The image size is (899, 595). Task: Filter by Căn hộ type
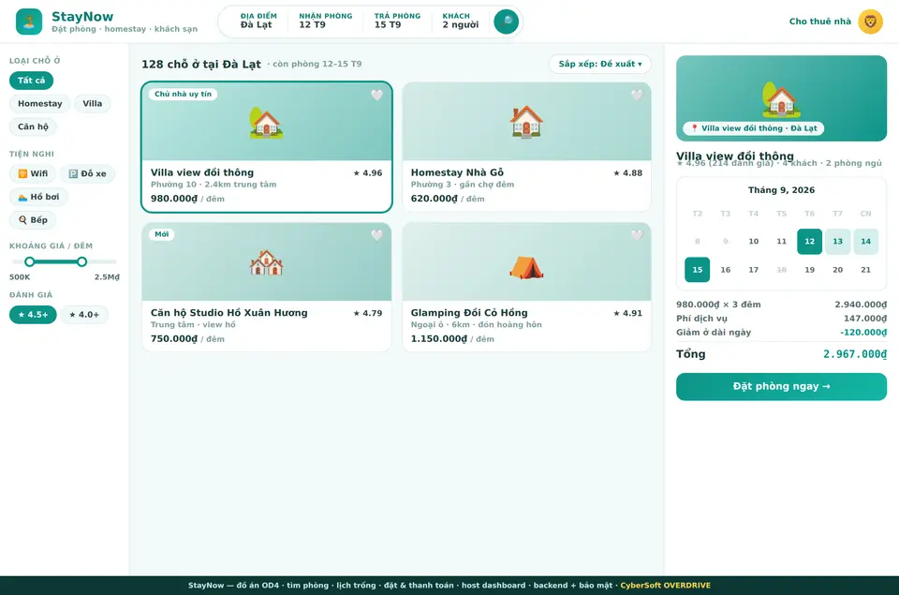click(x=34, y=126)
